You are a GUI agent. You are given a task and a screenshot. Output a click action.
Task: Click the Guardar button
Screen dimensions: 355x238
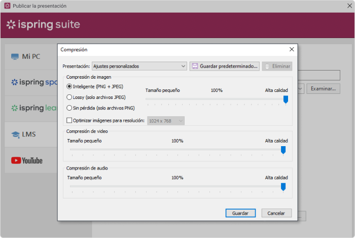(x=240, y=213)
